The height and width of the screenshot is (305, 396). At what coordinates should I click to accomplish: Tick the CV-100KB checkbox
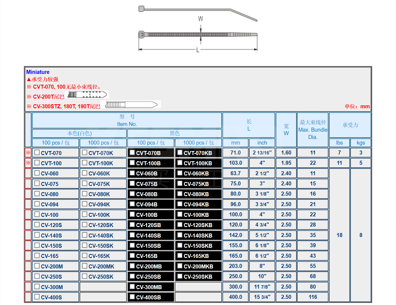click(x=180, y=214)
